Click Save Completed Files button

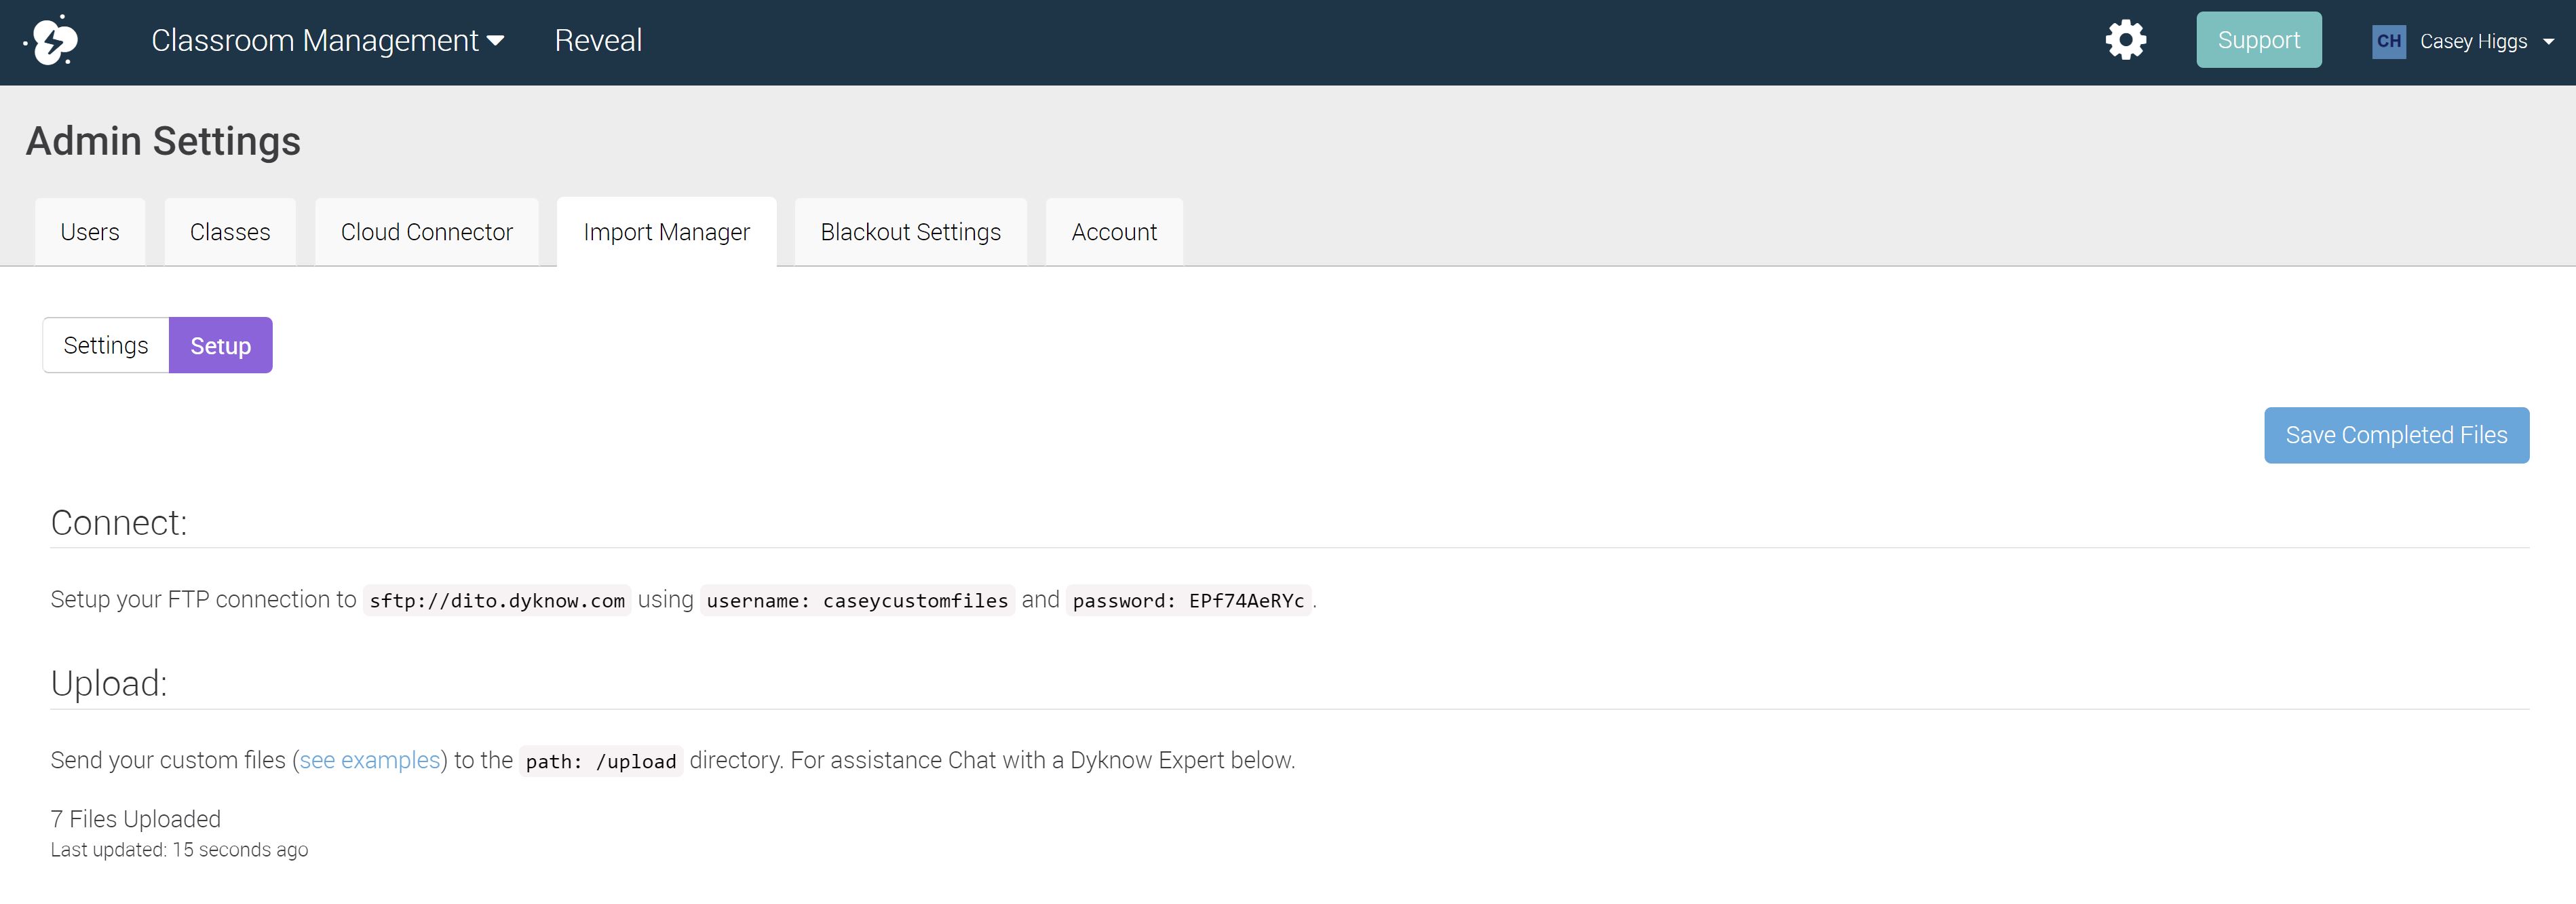(x=2396, y=435)
